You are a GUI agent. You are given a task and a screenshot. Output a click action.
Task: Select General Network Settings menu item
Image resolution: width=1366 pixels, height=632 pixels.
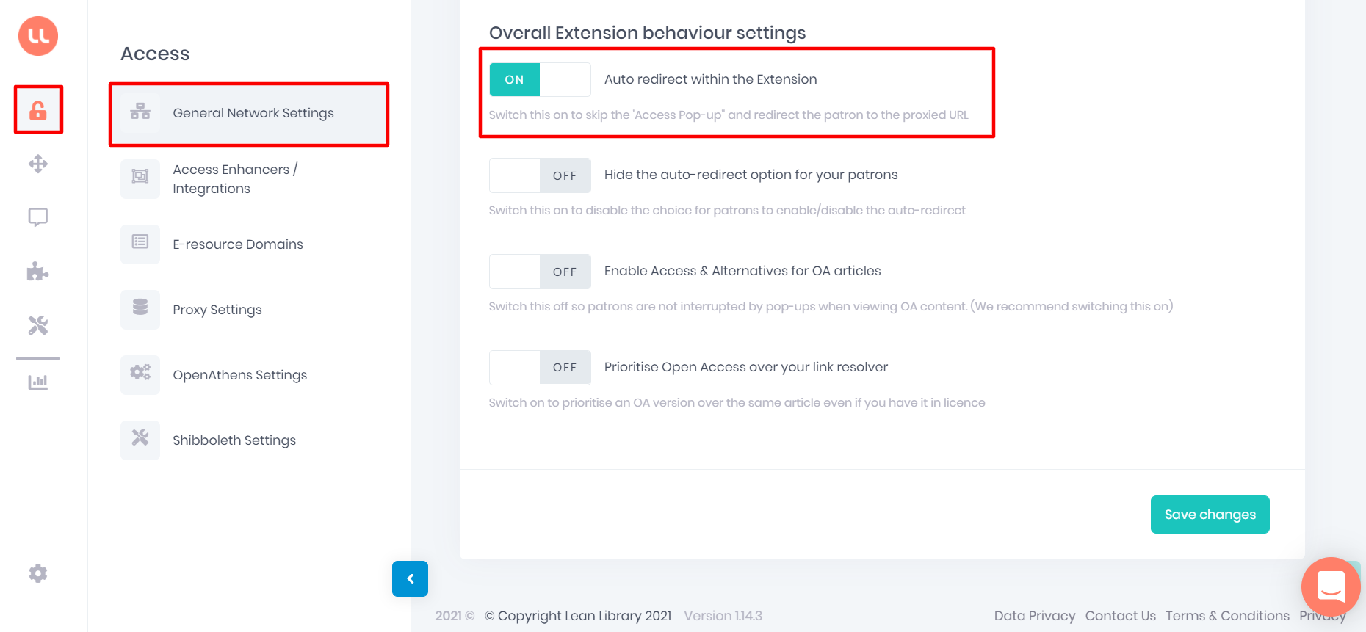pos(249,113)
